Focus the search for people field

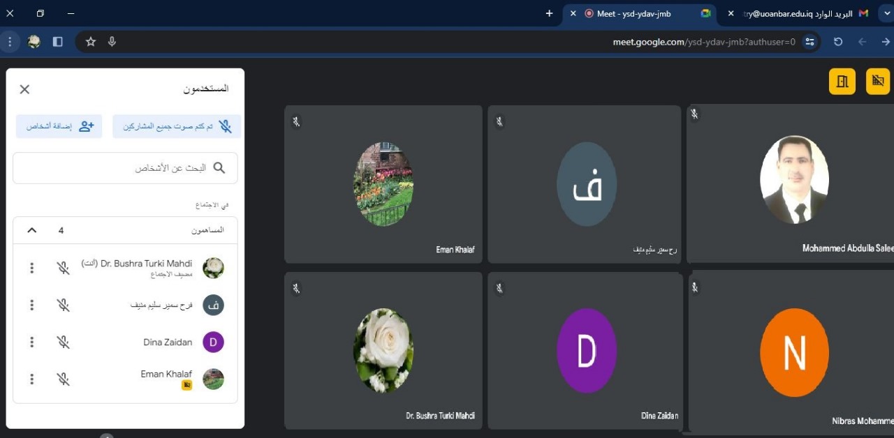pos(125,168)
